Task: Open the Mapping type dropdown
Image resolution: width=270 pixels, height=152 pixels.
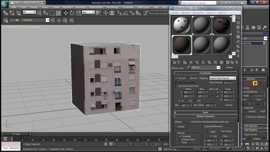Action: 222,78
